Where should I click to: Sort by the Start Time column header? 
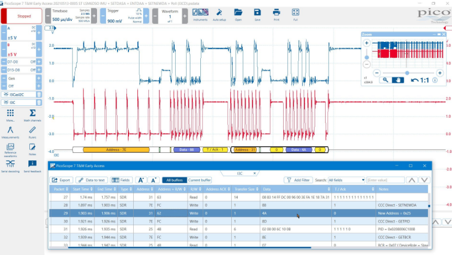(81, 189)
